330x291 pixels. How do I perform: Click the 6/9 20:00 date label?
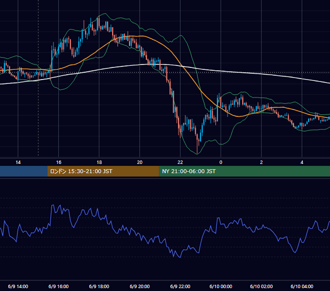click(140, 286)
